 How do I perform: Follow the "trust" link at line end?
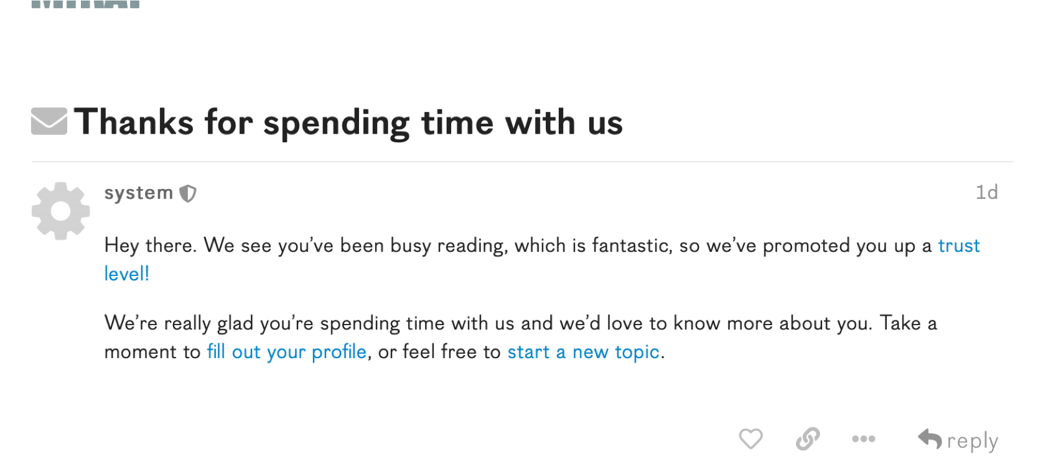(959, 246)
